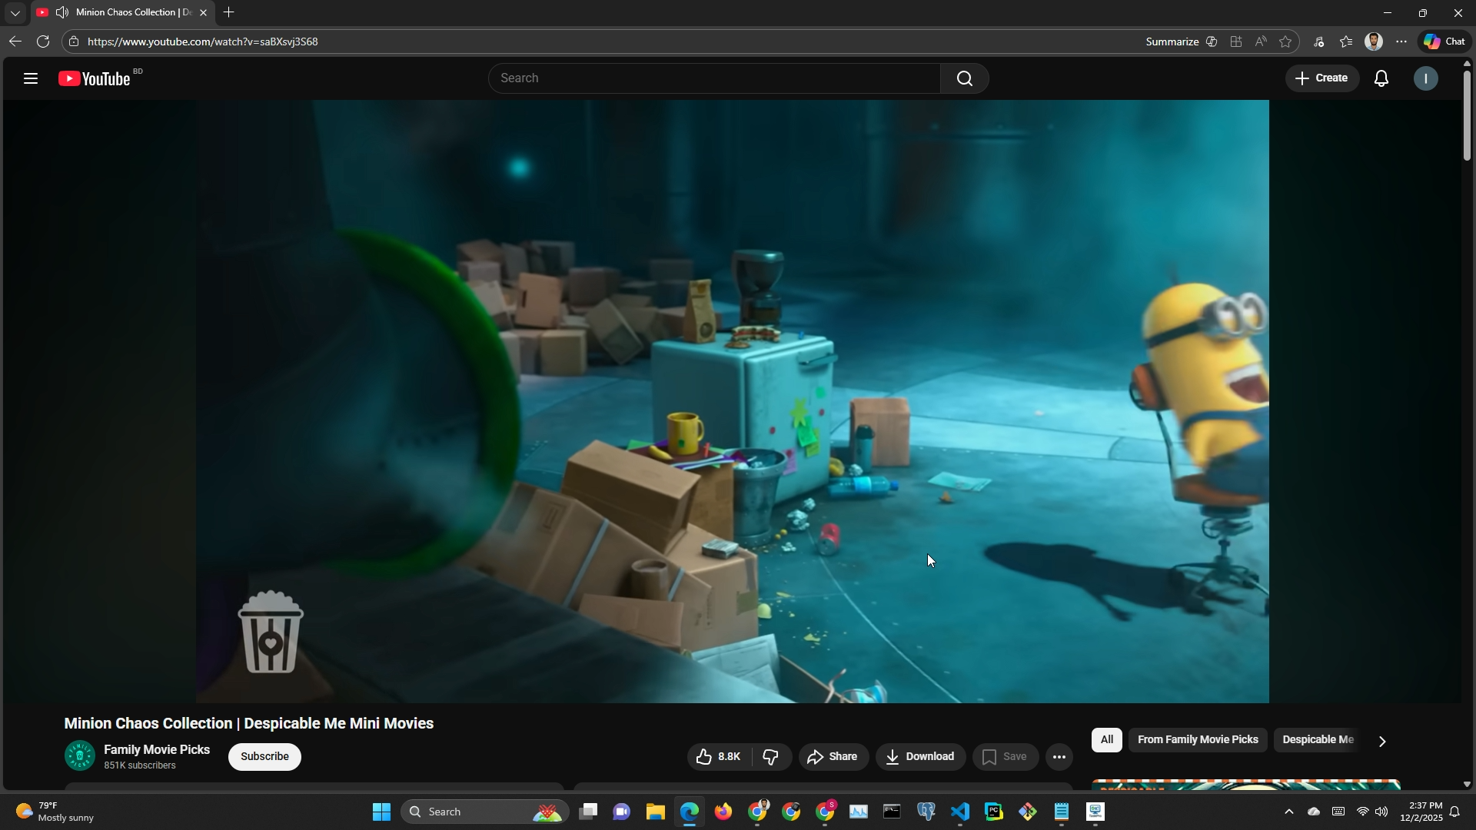Click Family Movie Picks channel avatar
Viewport: 1476px width, 830px height.
pos(79,756)
